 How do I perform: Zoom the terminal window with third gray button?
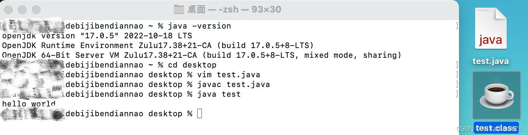click(36, 10)
